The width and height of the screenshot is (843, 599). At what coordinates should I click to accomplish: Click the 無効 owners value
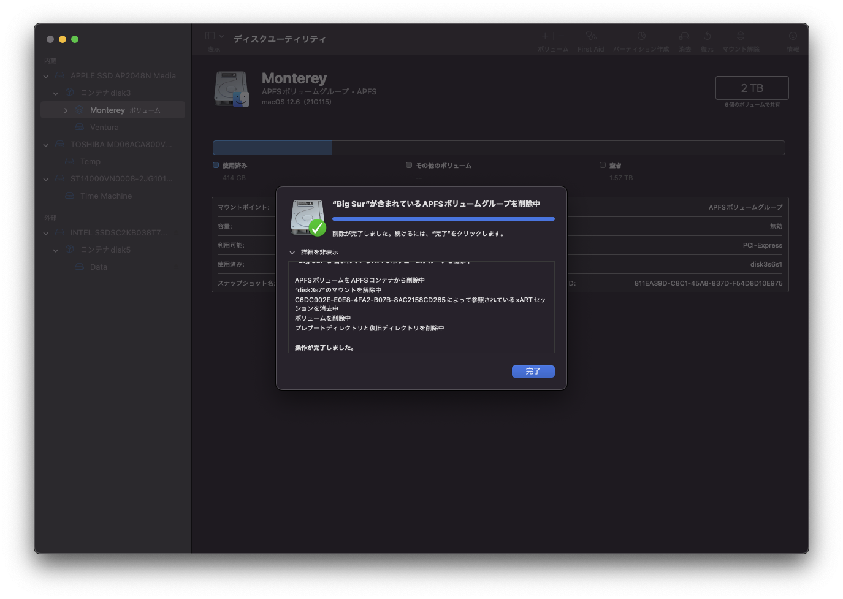point(776,226)
